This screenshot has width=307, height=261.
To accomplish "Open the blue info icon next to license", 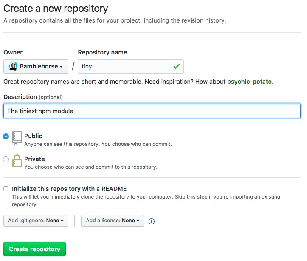I will (x=152, y=221).
